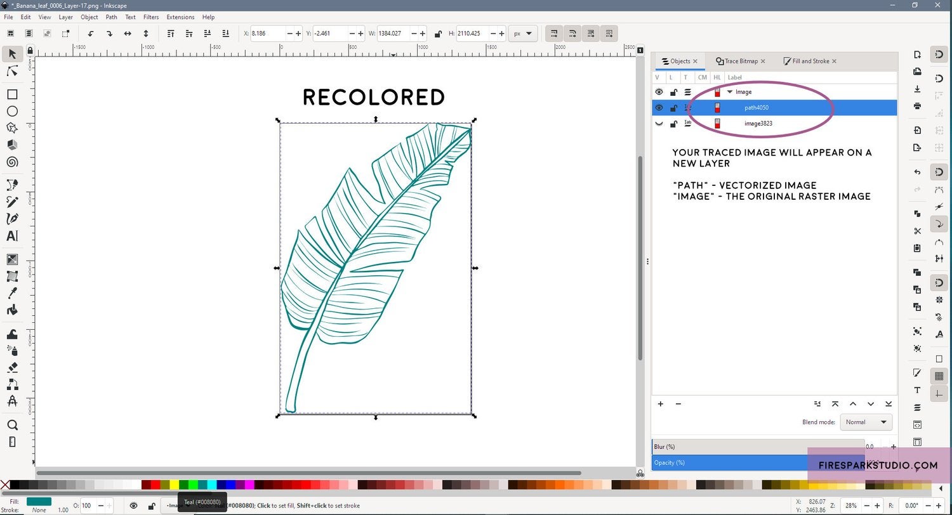This screenshot has width=952, height=515.
Task: Add a new layer with plus button
Action: pyautogui.click(x=660, y=404)
